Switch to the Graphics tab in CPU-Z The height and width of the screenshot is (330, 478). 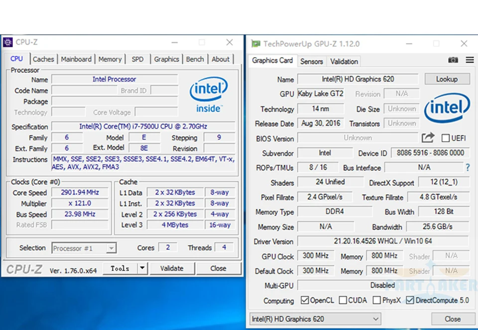coord(166,59)
